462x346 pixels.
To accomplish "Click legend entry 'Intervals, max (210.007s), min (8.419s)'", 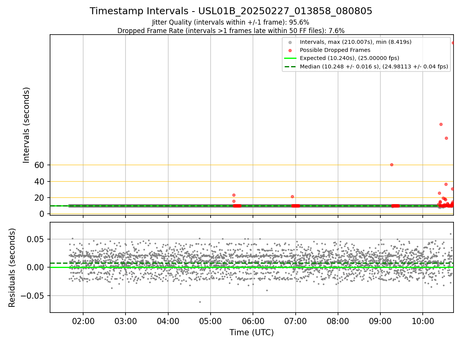I will click(356, 42).
